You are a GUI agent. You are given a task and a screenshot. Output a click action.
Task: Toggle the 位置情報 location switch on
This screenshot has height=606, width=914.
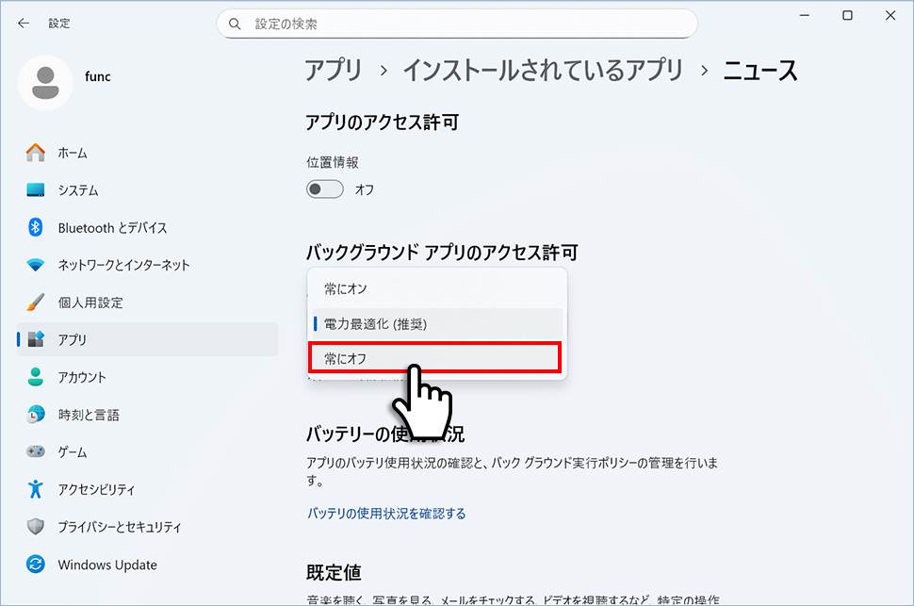(x=324, y=188)
